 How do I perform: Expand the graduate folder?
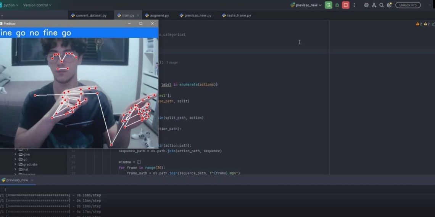[15, 164]
